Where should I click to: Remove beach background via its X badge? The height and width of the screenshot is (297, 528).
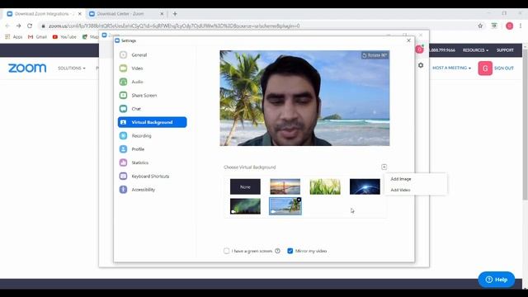(x=299, y=200)
